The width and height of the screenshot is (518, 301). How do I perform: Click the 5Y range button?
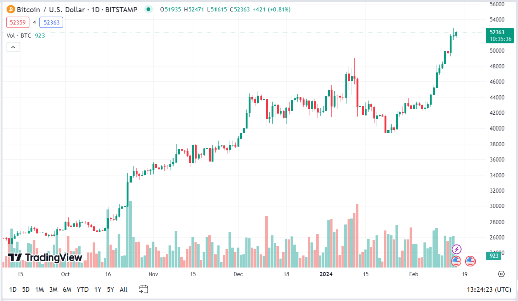click(x=110, y=289)
